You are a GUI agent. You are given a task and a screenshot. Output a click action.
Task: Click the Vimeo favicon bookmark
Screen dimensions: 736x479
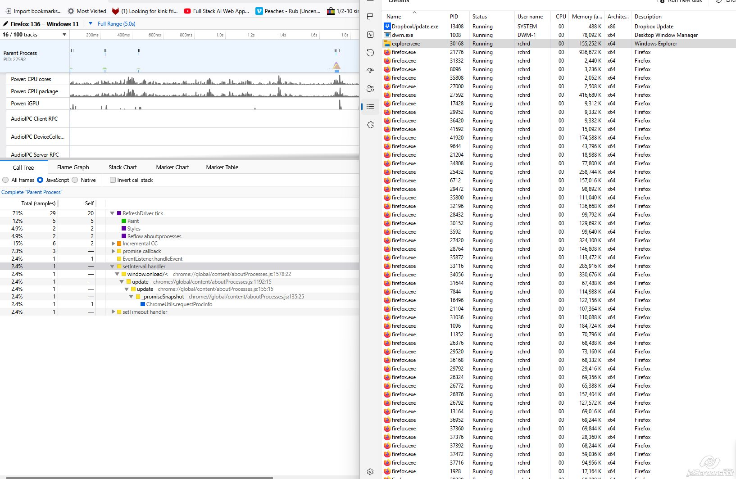(259, 11)
